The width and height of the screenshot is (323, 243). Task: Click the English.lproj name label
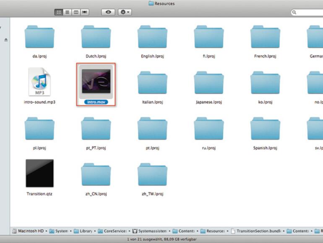[152, 56]
